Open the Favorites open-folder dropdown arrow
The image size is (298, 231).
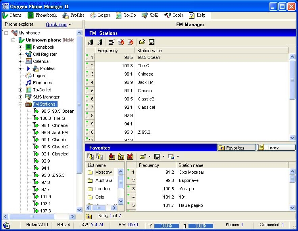point(149,157)
